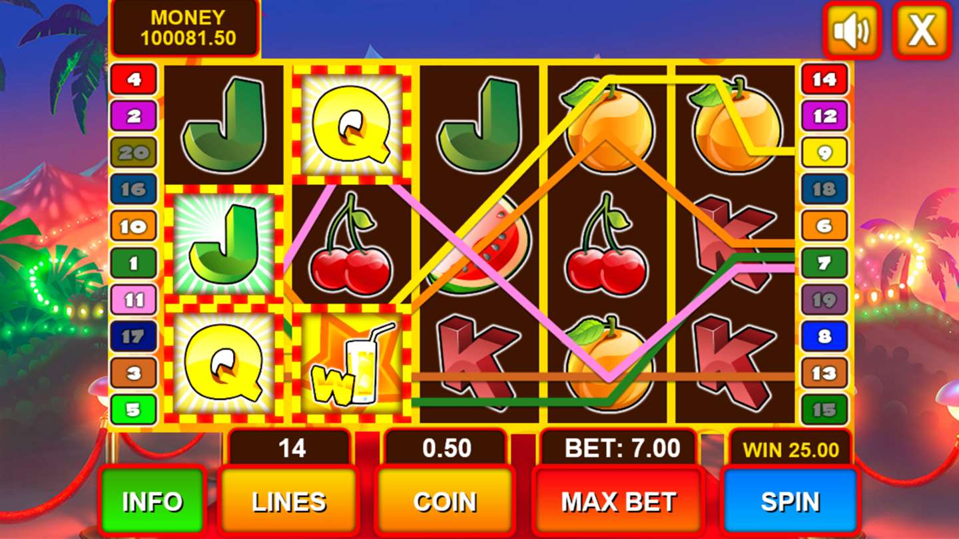Screen dimensions: 959x539
Task: Click the blue SPIN button
Action: pos(790,502)
